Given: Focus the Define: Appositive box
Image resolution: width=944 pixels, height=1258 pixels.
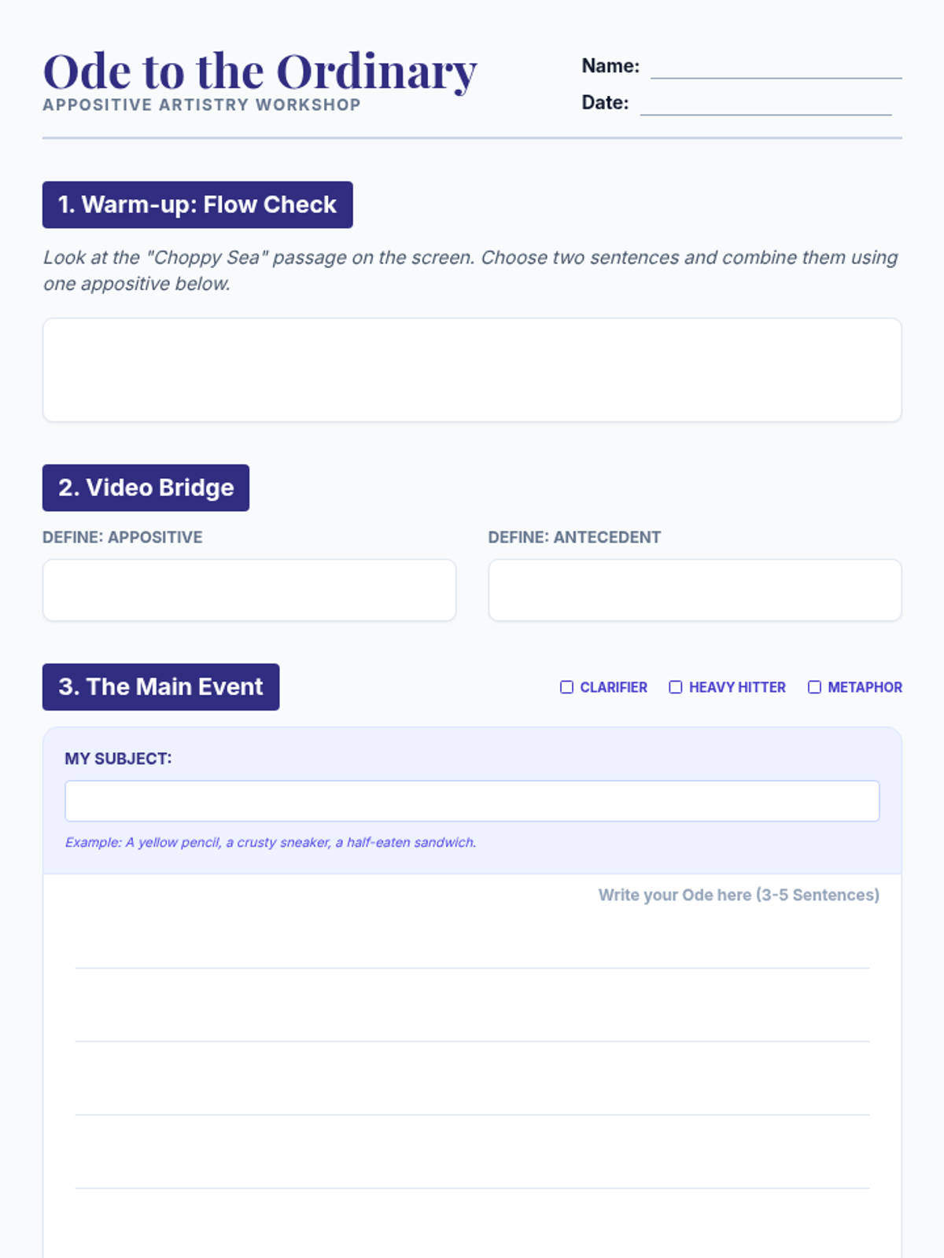Looking at the screenshot, I should pos(249,590).
